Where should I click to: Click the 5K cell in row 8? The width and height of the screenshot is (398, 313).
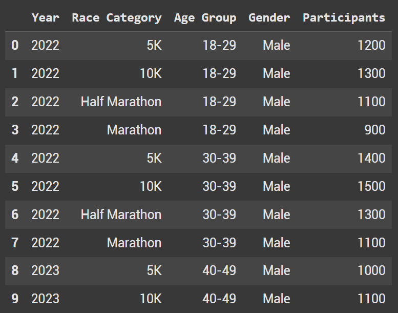pos(154,270)
